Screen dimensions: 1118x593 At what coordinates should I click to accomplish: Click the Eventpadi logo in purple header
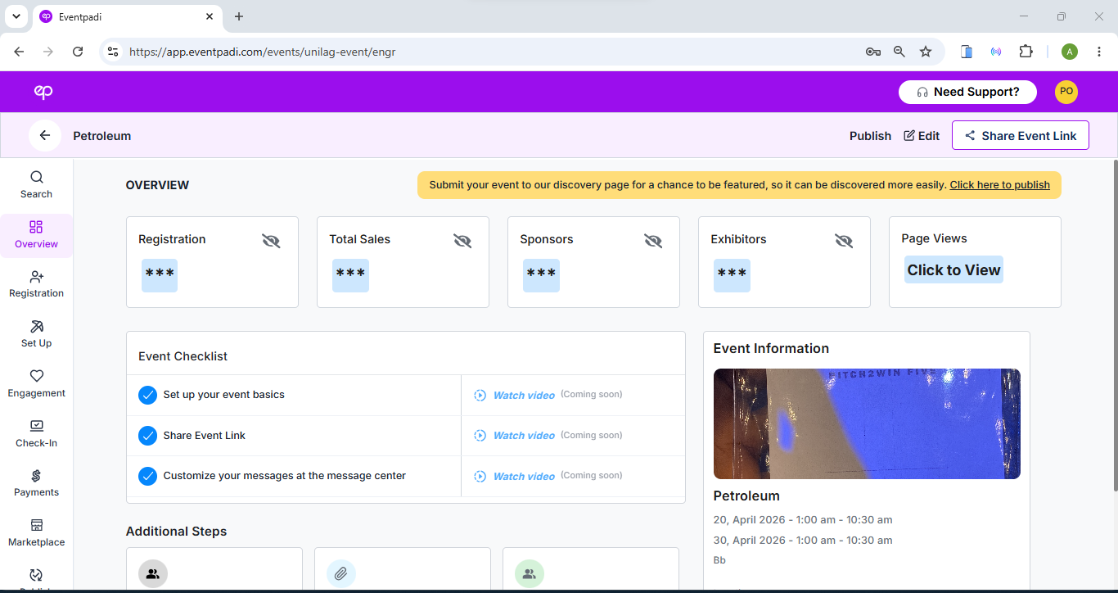click(x=43, y=92)
